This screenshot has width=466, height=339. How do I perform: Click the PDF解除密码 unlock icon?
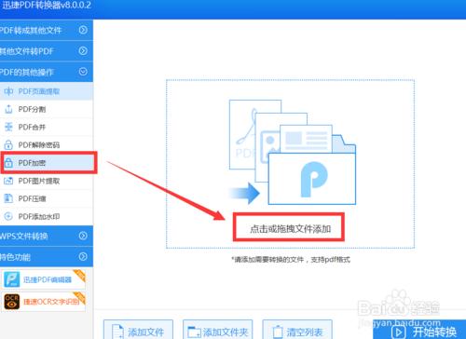(8, 144)
